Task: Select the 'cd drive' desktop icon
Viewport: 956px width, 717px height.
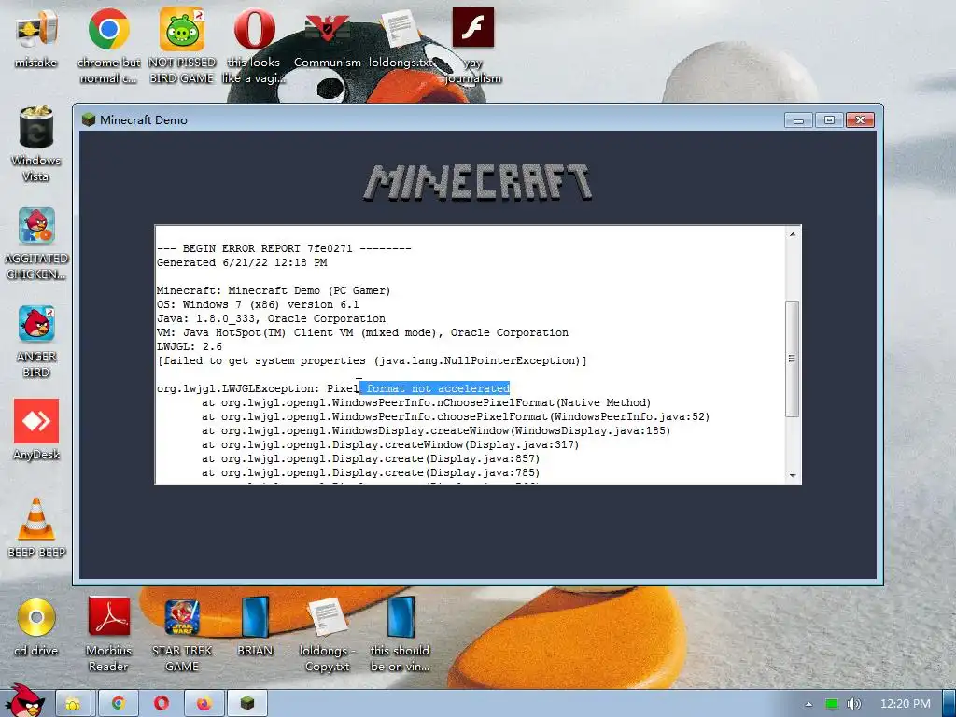Action: coord(36,626)
